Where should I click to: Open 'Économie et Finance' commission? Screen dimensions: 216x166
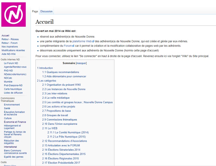pyautogui.click(x=15, y=122)
